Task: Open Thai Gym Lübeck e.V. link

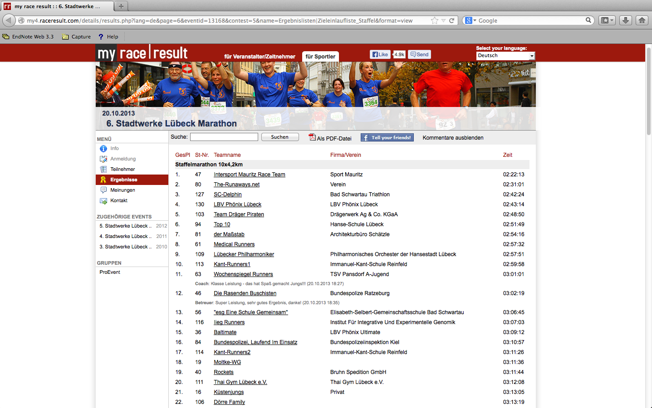Action: (x=240, y=382)
